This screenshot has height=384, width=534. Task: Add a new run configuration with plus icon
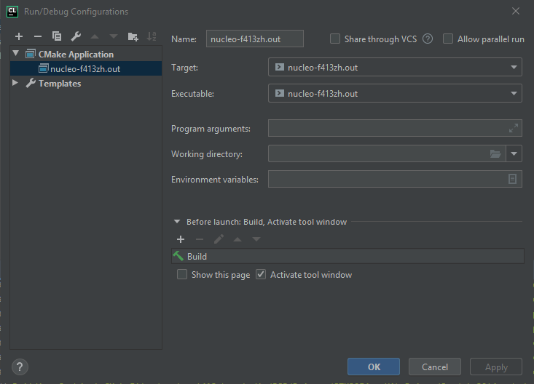(19, 36)
